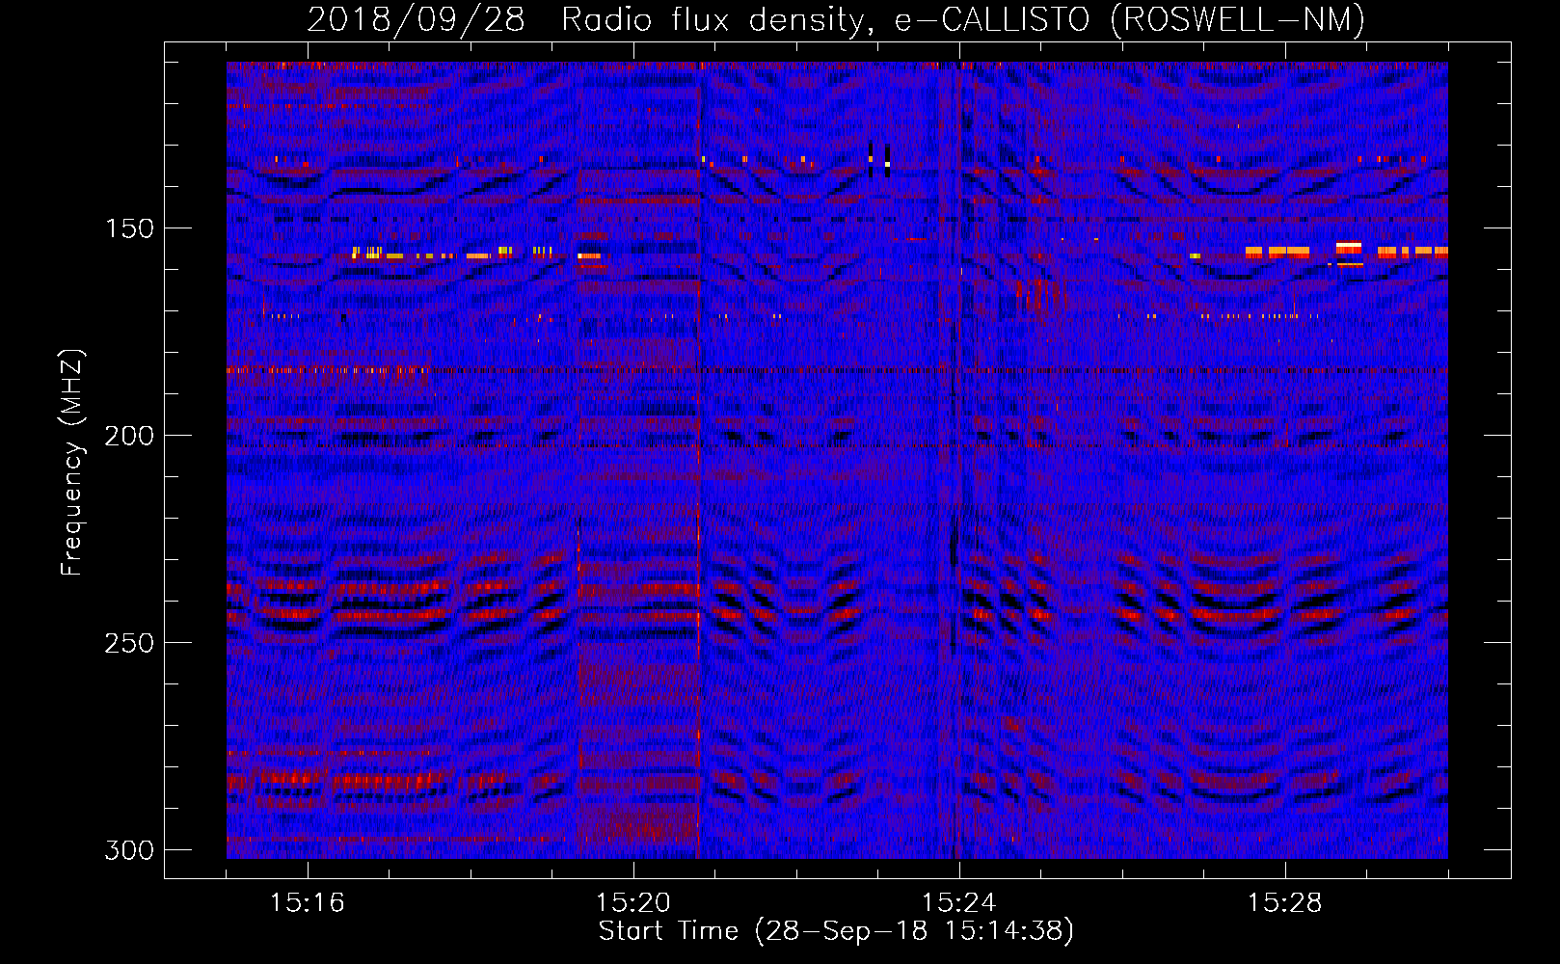Click the 15:20 time tick label

(x=633, y=903)
